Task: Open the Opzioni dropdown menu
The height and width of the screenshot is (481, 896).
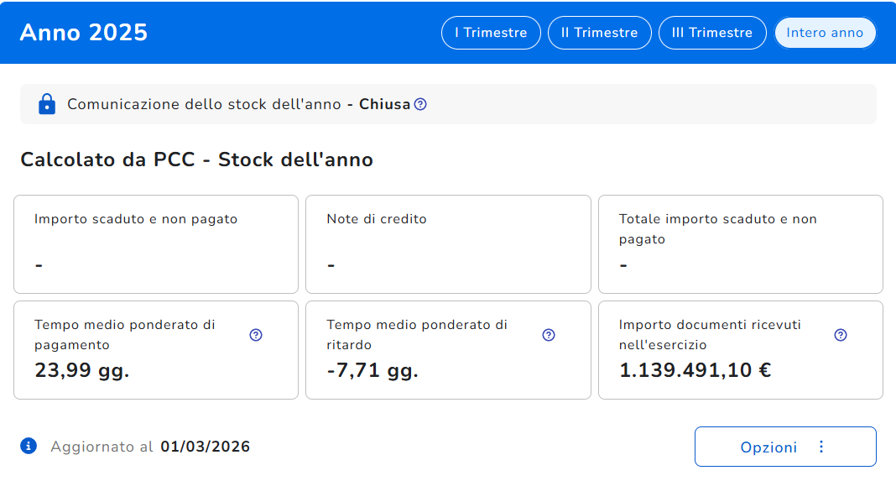Action: click(769, 447)
